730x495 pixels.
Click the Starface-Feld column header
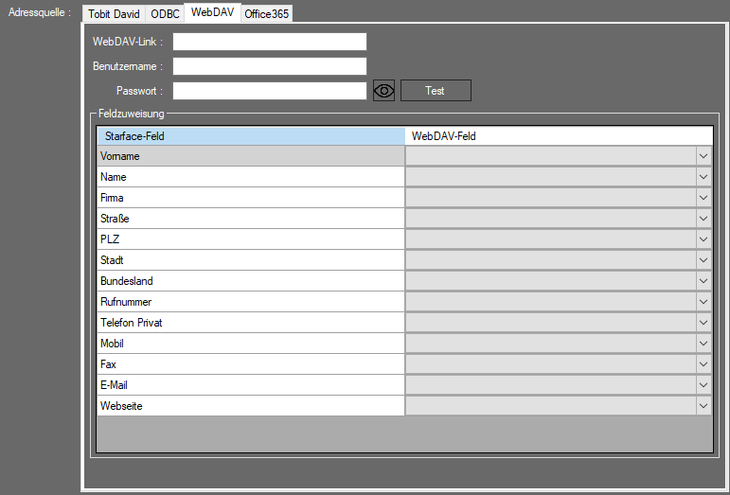[251, 136]
